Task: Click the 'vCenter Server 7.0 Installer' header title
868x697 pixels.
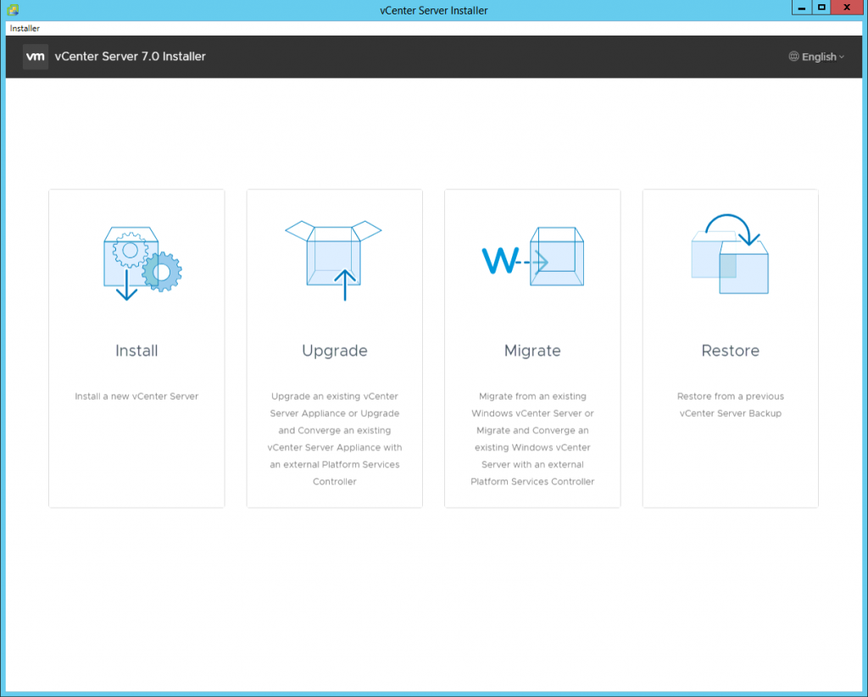Action: pyautogui.click(x=130, y=57)
